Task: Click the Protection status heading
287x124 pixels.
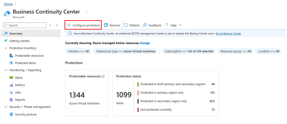Action: click(x=129, y=76)
